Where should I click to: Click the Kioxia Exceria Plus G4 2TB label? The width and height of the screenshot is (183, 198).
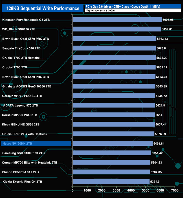click(22, 182)
